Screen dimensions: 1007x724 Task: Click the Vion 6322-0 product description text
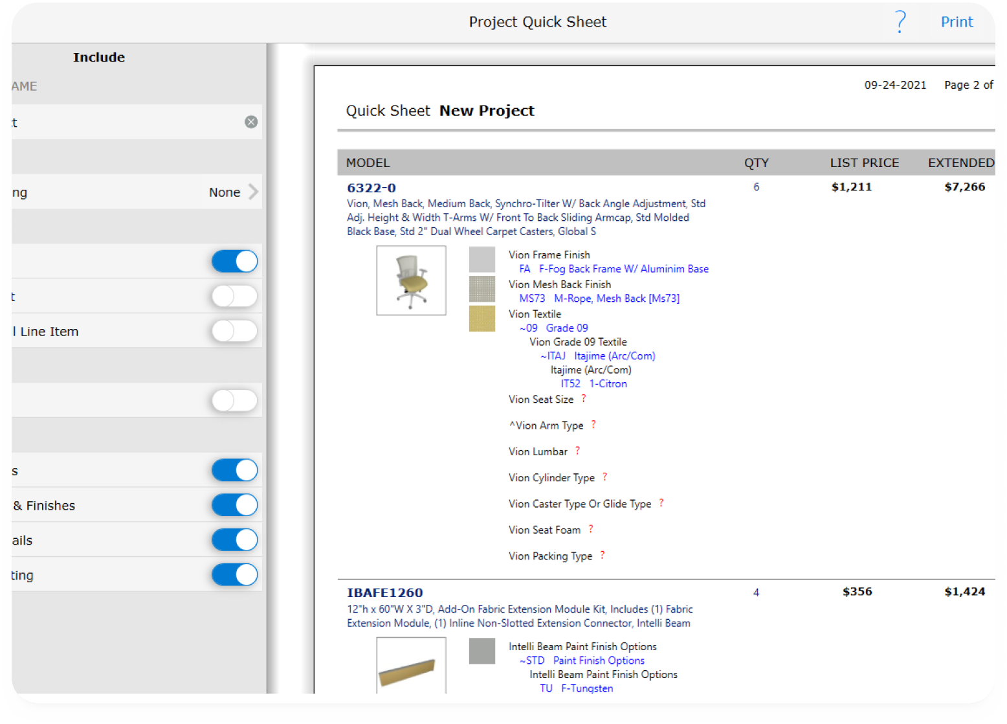pyautogui.click(x=526, y=218)
